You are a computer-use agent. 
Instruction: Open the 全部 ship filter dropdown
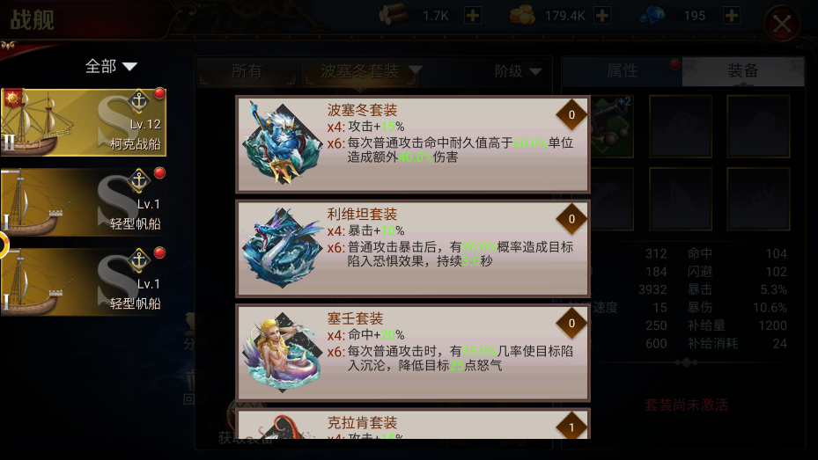pyautogui.click(x=111, y=66)
